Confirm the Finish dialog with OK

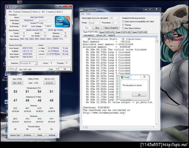pos(139,95)
